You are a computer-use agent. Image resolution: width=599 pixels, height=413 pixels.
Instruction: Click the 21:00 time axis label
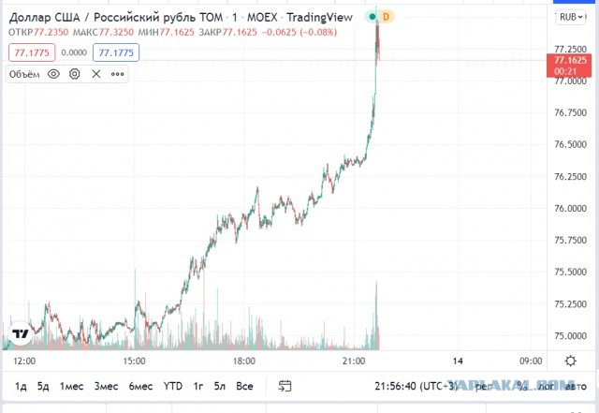(x=354, y=361)
